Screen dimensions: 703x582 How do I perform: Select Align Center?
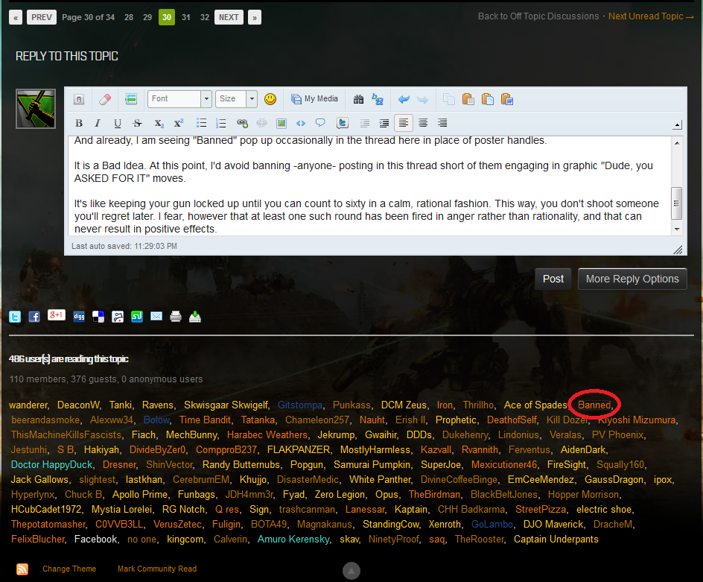pos(423,123)
